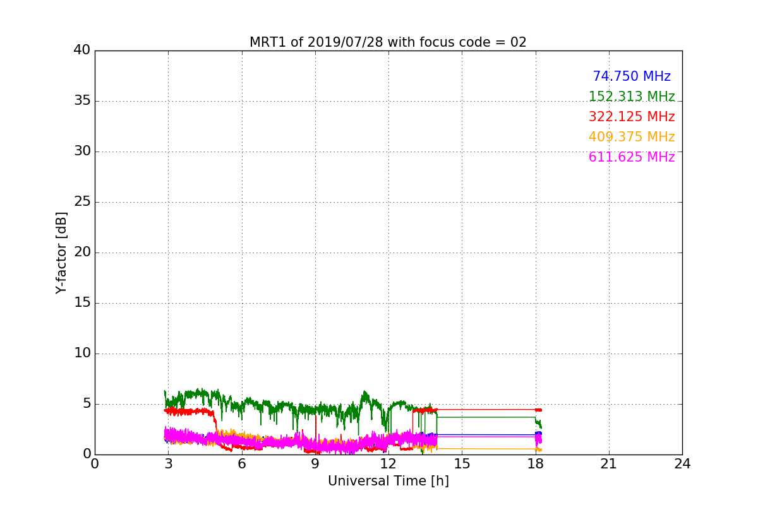Viewport: 758px width, 505px height.
Task: Click the y-axis tick label 10
Action: pos(82,353)
